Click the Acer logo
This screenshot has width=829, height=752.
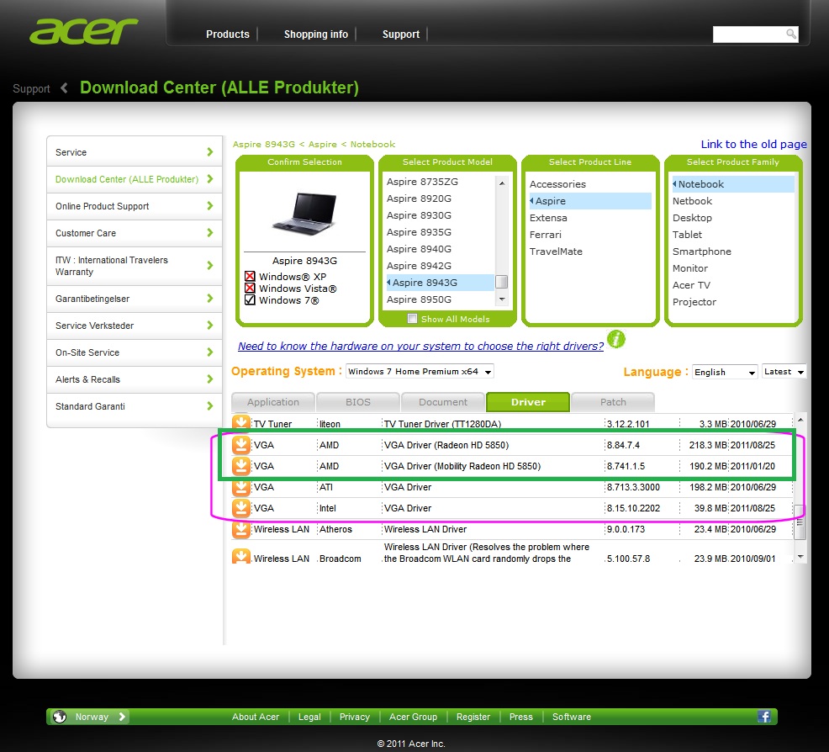[83, 32]
